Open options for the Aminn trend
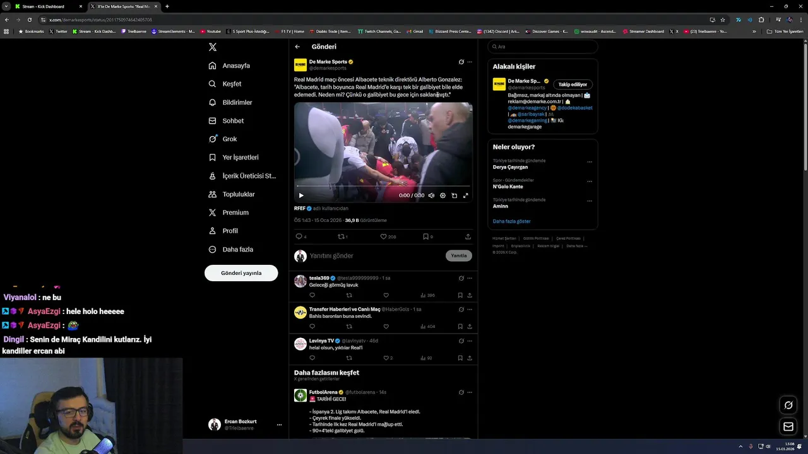The width and height of the screenshot is (808, 454). [590, 201]
